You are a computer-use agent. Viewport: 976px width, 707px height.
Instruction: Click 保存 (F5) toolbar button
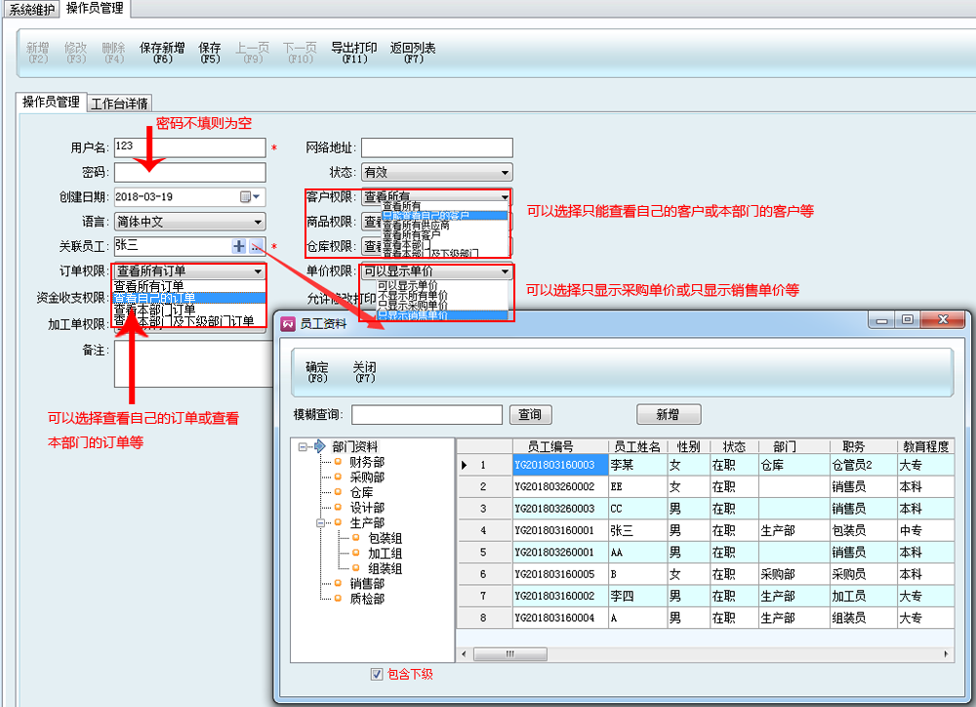pos(210,53)
